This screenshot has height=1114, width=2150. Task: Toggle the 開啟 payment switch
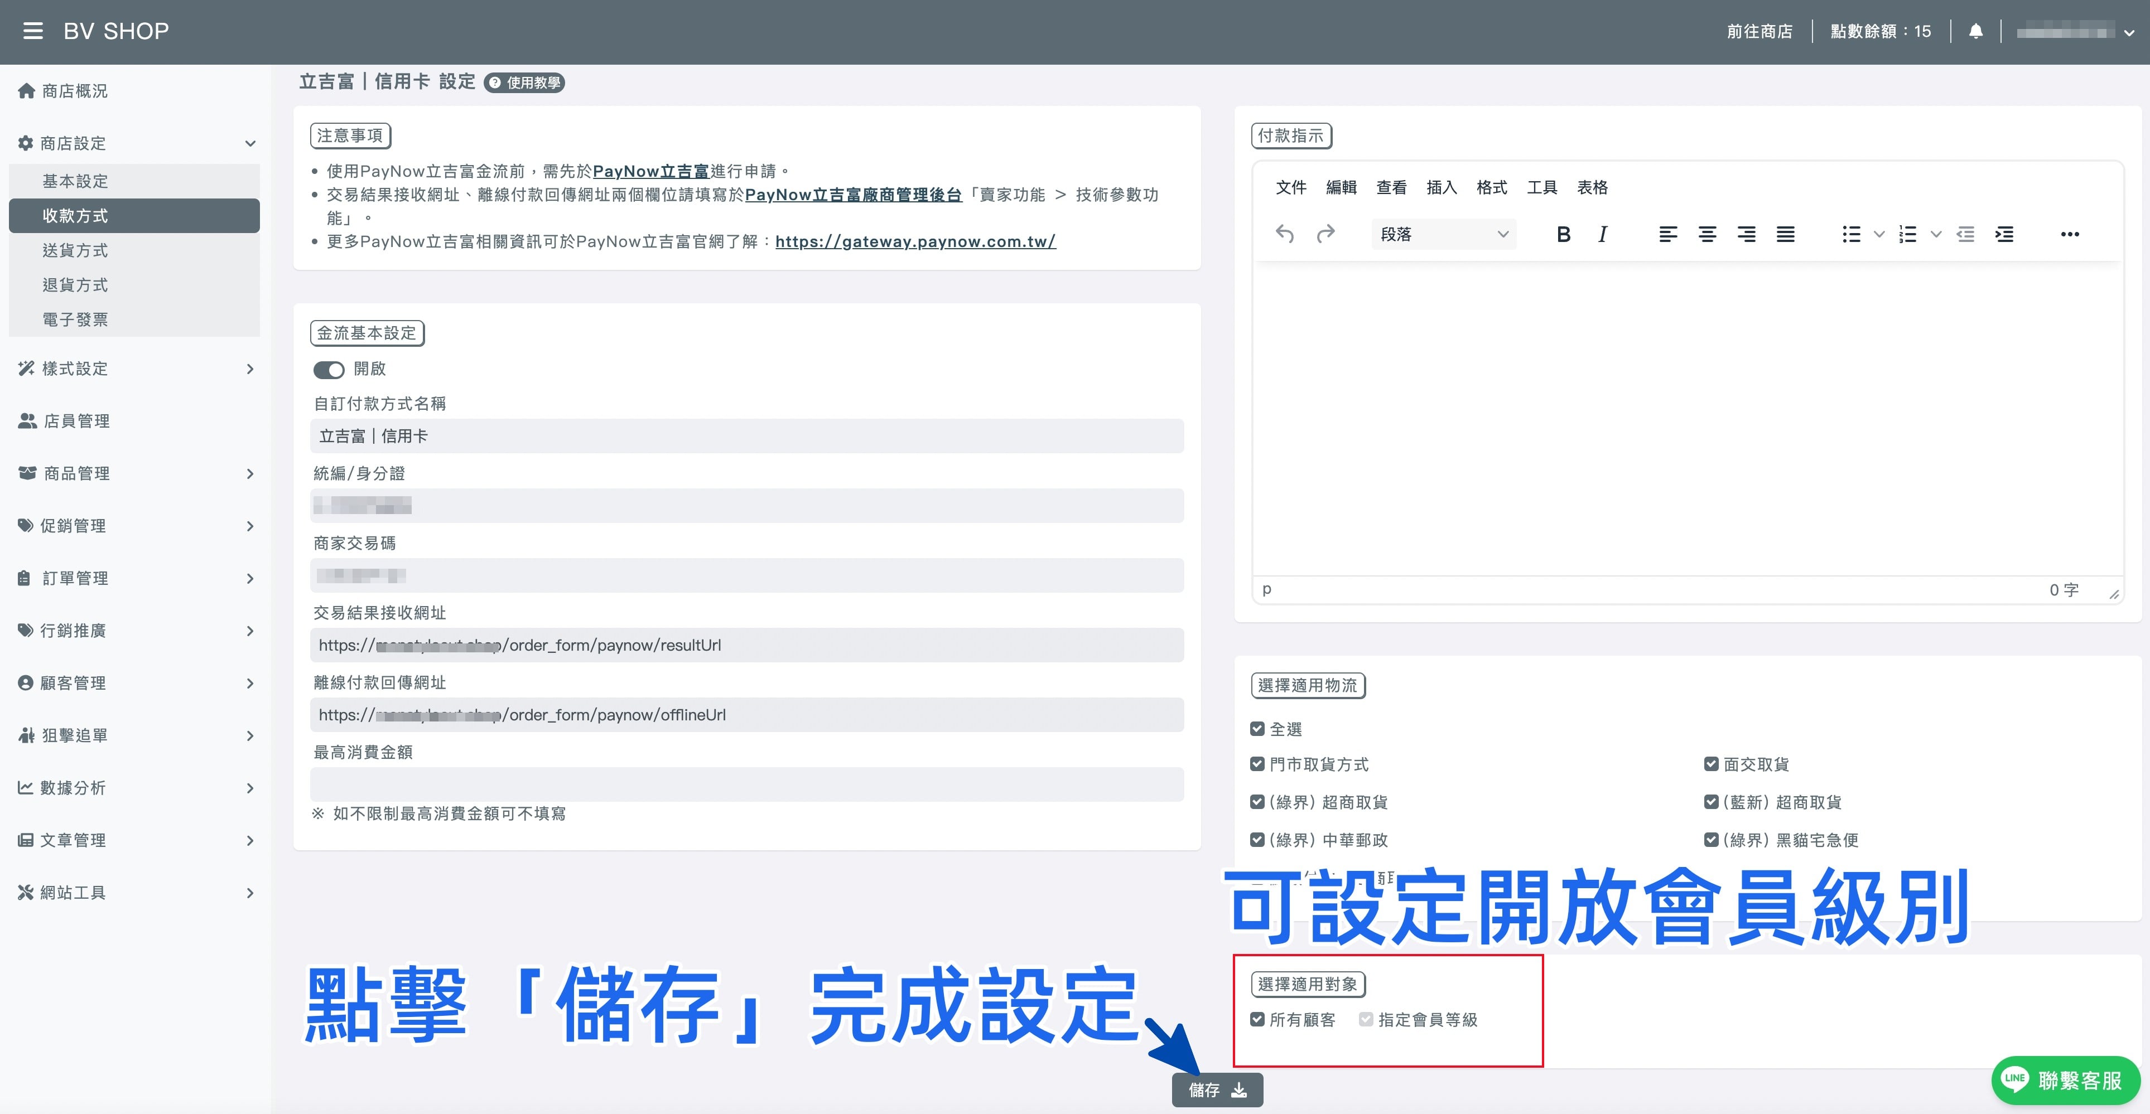(329, 370)
